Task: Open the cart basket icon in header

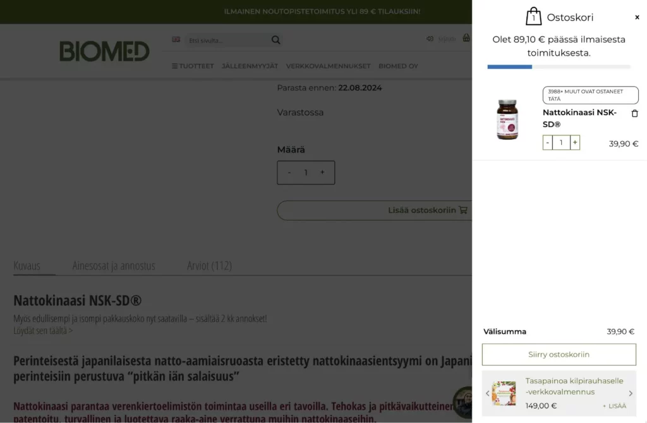Action: [x=466, y=38]
